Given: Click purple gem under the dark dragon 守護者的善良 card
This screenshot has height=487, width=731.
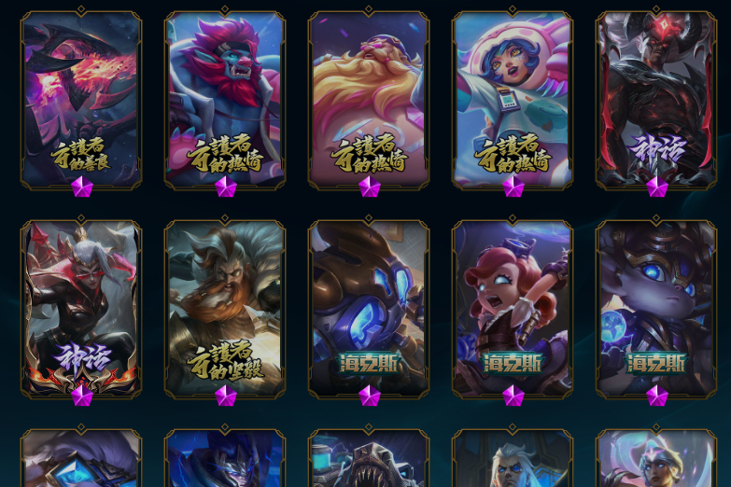Looking at the screenshot, I should pos(82,187).
